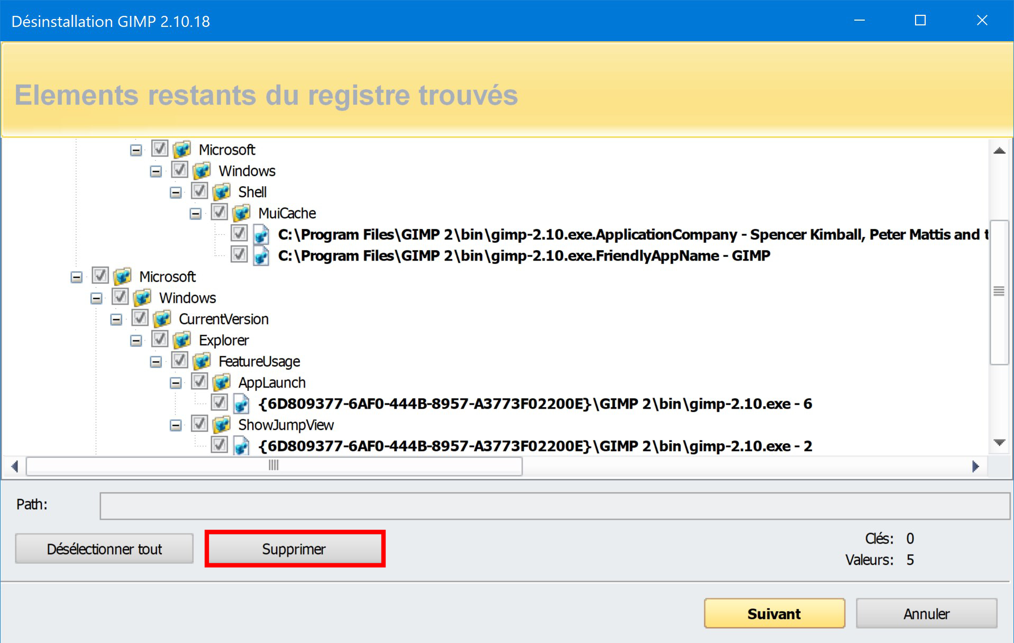The image size is (1014, 643).
Task: Select the AppLaunch tree item
Action: click(272, 383)
